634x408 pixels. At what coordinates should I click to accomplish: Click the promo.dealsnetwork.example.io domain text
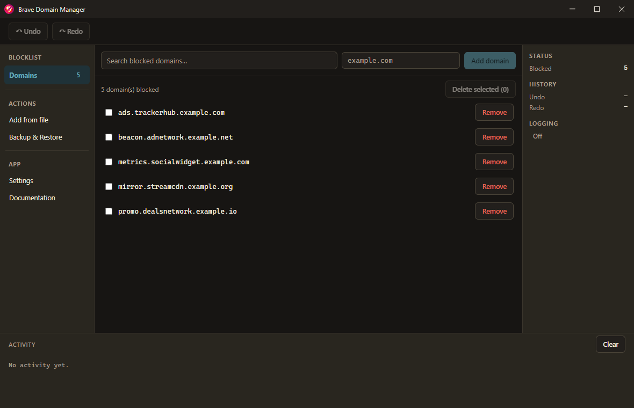click(177, 212)
